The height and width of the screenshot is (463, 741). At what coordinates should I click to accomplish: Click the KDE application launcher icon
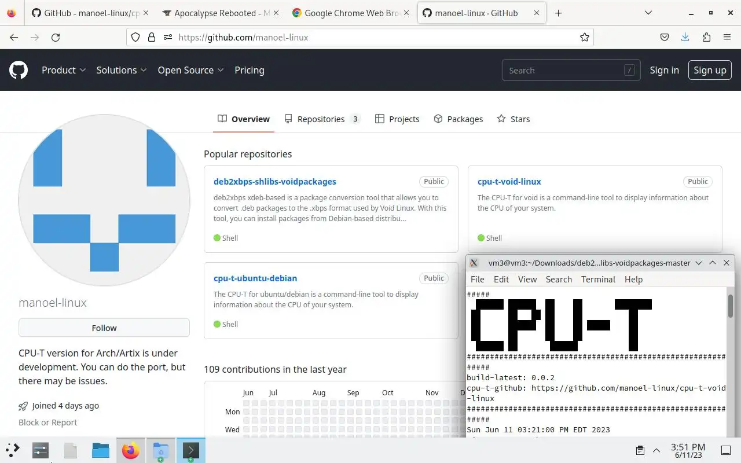[x=12, y=450]
